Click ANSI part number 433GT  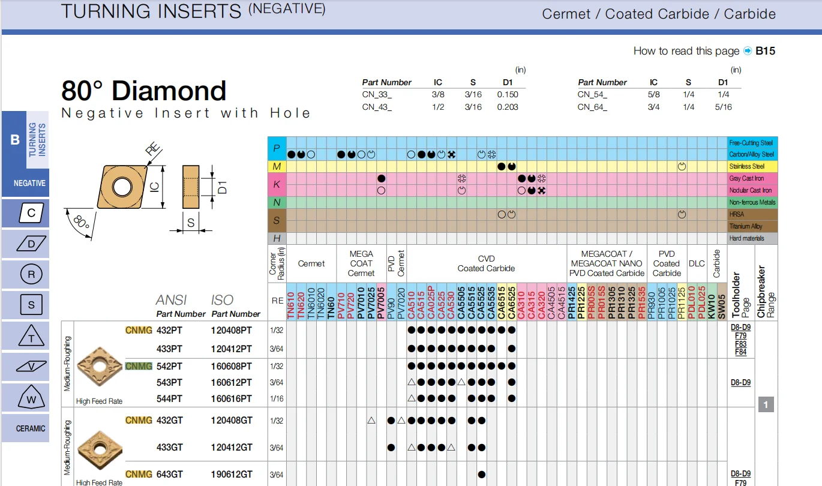pos(170,447)
